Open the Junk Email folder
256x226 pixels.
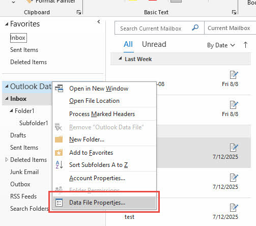tap(24, 172)
